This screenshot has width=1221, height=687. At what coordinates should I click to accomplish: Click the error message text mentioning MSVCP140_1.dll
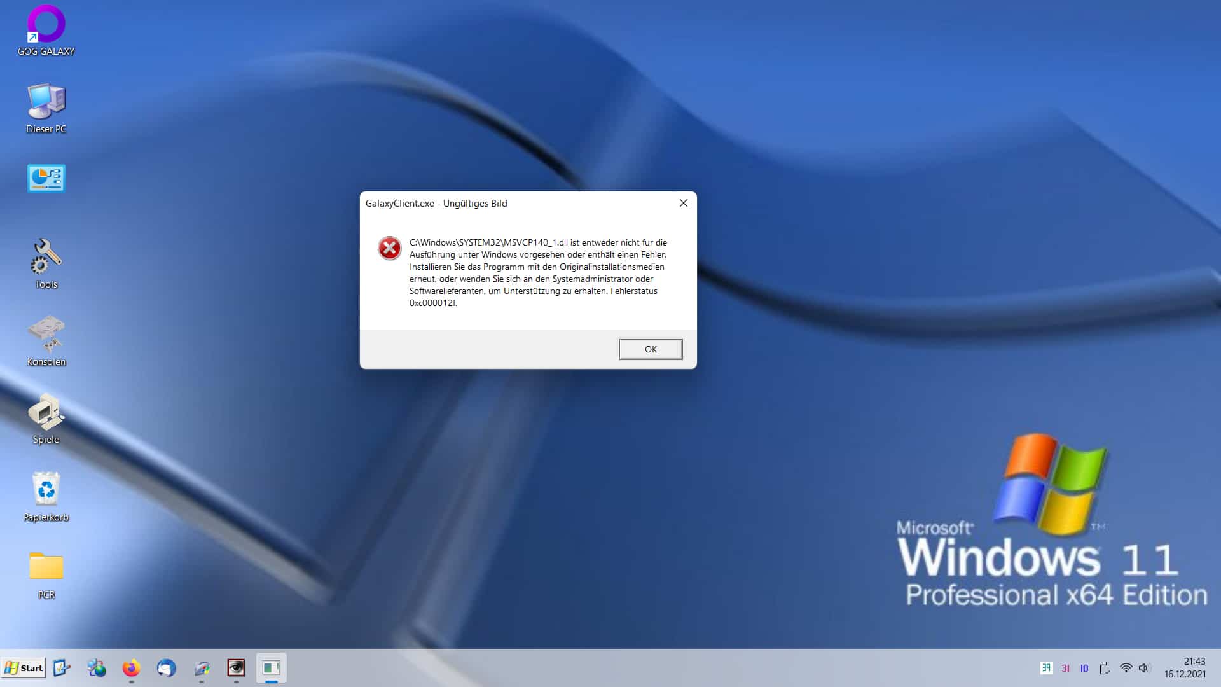(x=538, y=272)
